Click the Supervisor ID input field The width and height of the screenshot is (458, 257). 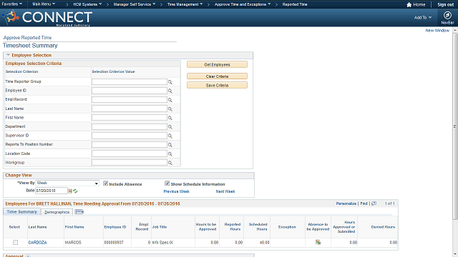pyautogui.click(x=130, y=136)
